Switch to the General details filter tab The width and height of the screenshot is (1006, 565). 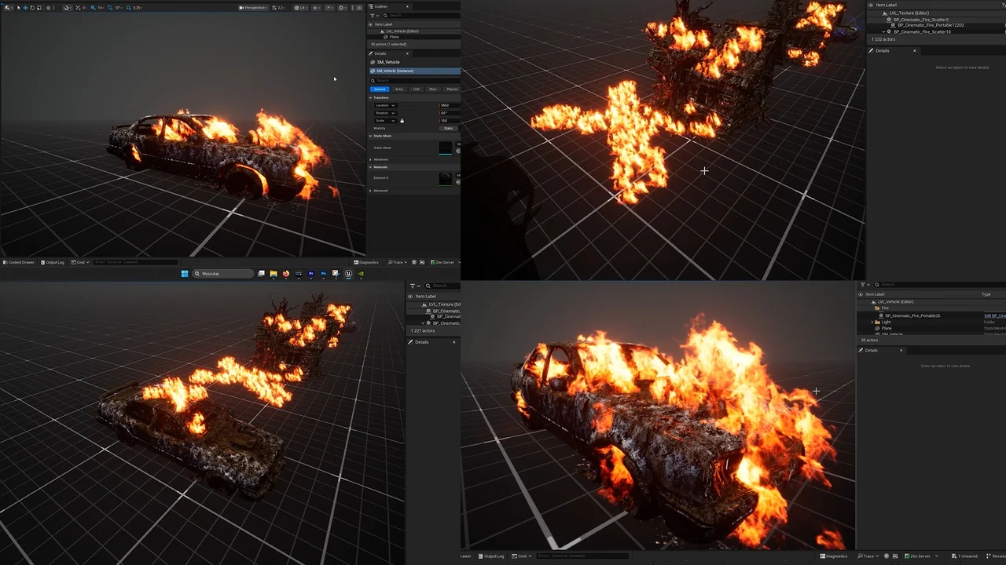click(x=380, y=89)
